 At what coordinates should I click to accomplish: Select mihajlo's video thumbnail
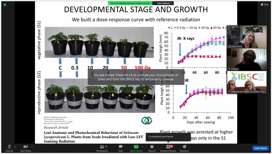(247, 59)
